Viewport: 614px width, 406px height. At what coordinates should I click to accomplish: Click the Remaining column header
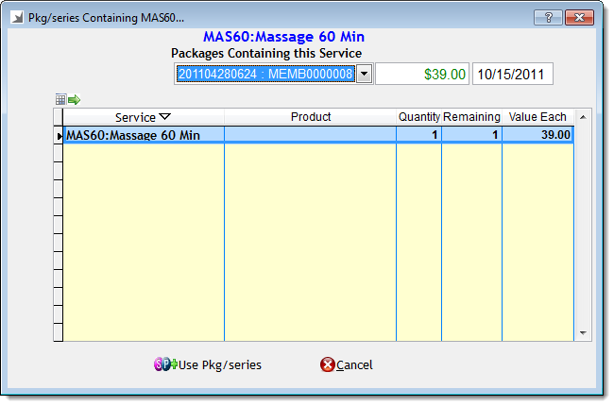[471, 117]
